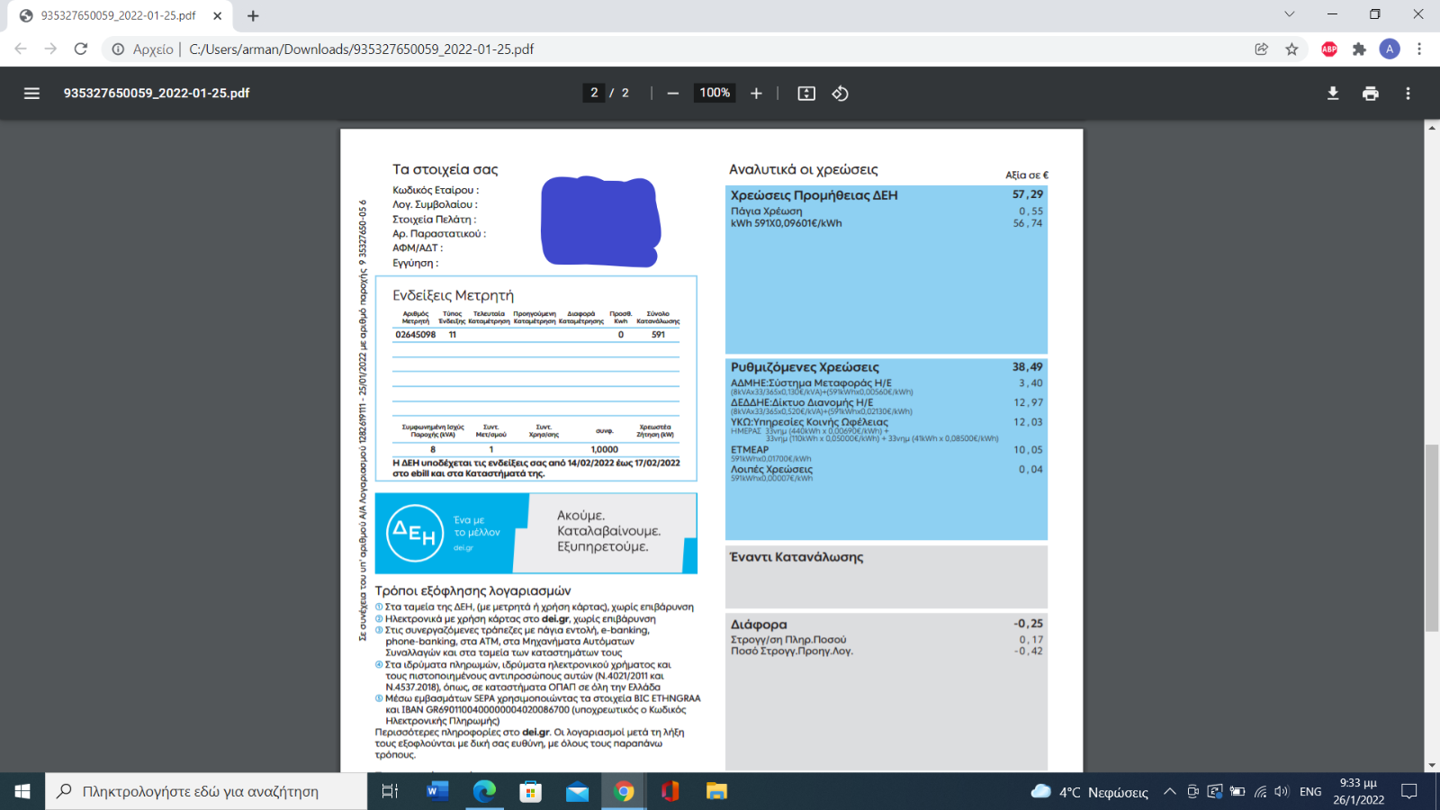
Task: Click the scrollbar down arrow
Action: [x=1432, y=766]
